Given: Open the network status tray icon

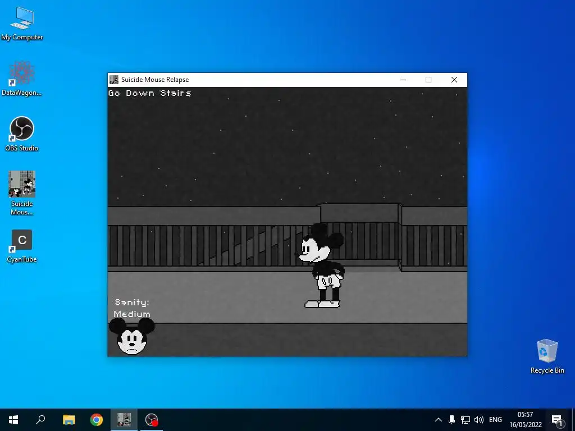Looking at the screenshot, I should (466, 420).
